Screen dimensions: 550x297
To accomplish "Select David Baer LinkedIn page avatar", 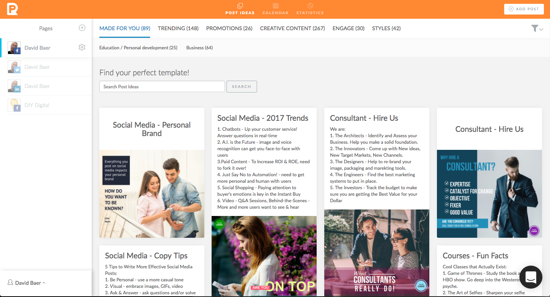I will pos(14,86).
